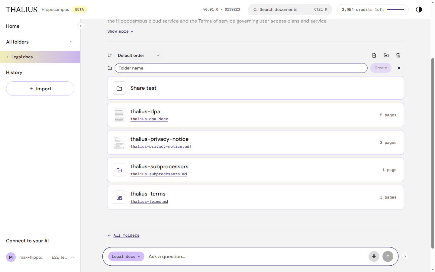This screenshot has width=435, height=272.
Task: Click the trash delete icon
Action: (398, 55)
